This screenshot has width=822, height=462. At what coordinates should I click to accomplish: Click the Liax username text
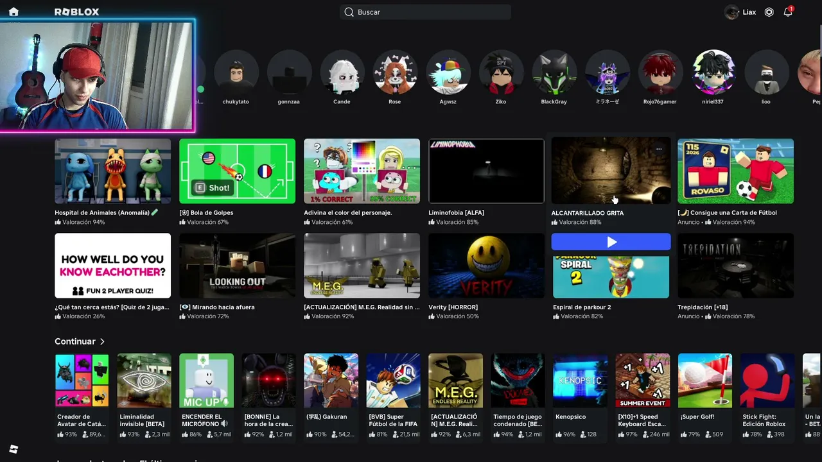point(749,12)
